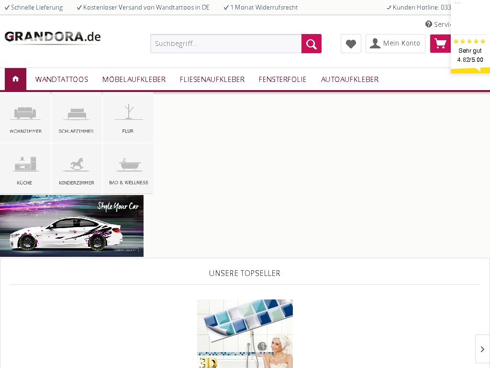Open the Möbelaufkleber menu
The height and width of the screenshot is (368, 490).
[134, 80]
